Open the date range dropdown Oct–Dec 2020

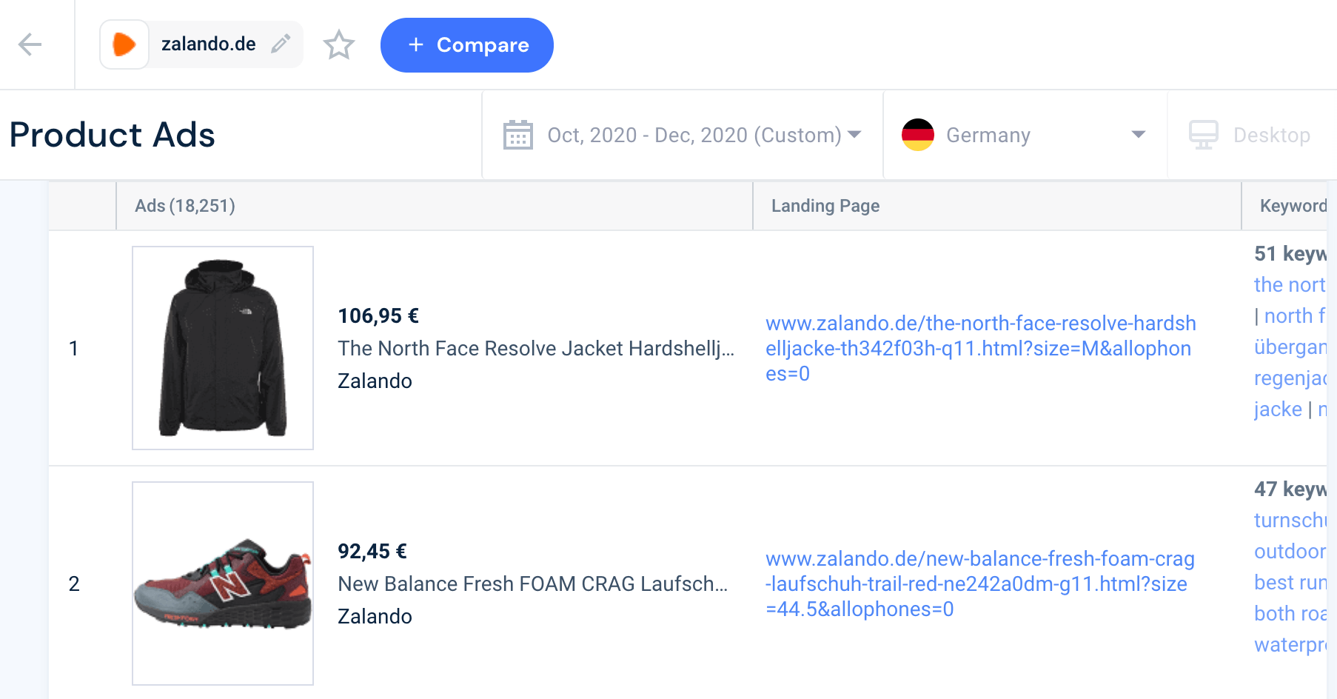pos(682,135)
